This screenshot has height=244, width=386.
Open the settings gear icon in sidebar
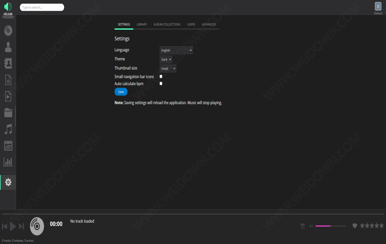[8, 182]
